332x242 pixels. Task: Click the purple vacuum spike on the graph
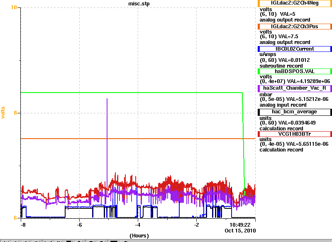coord(107,140)
